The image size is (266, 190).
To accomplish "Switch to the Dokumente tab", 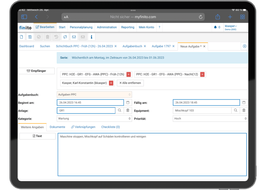I will click(57, 127).
